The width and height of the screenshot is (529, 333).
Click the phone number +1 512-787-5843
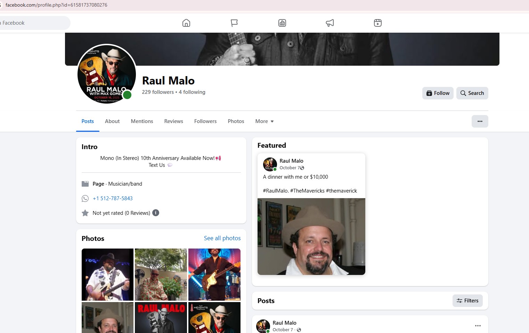(113, 198)
